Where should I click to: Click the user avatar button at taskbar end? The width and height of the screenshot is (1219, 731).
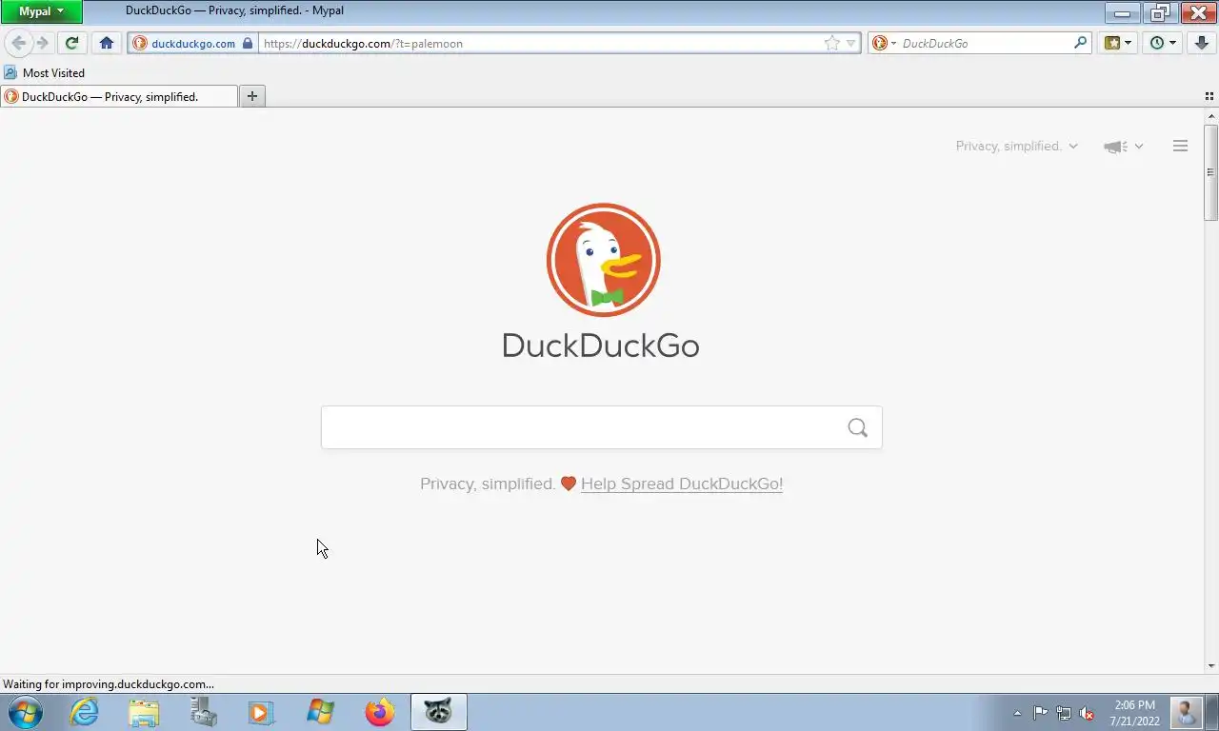(1187, 713)
